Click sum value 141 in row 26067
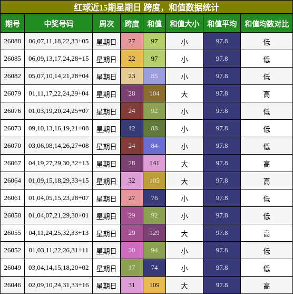293x294 pixels. (x=154, y=163)
